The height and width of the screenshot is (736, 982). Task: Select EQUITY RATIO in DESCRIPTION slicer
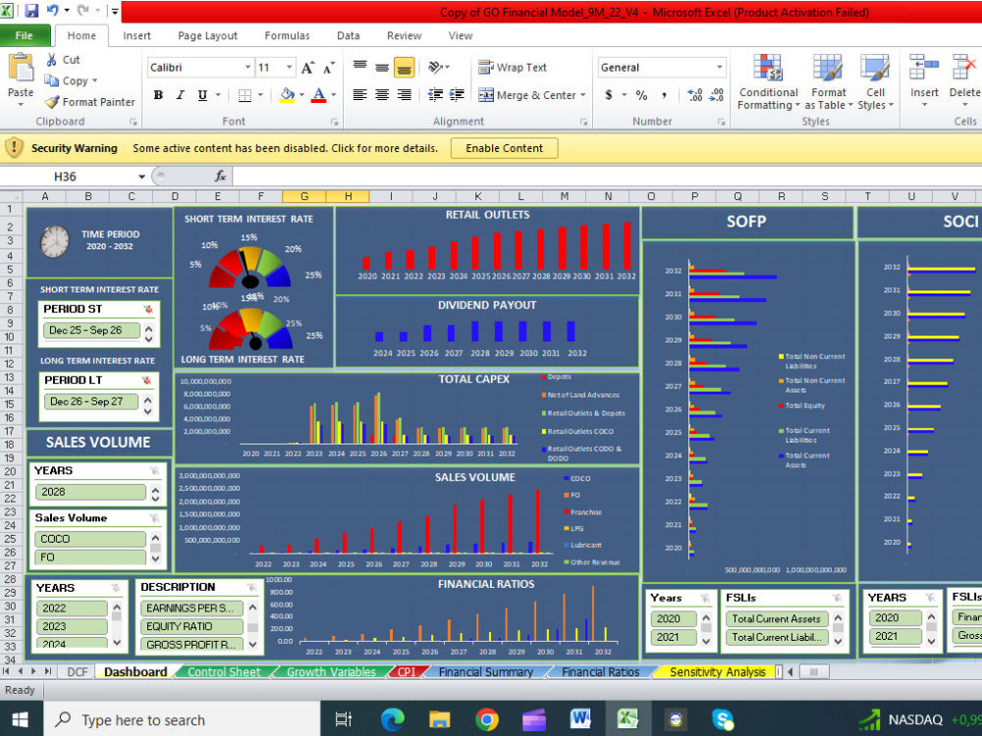click(x=191, y=626)
